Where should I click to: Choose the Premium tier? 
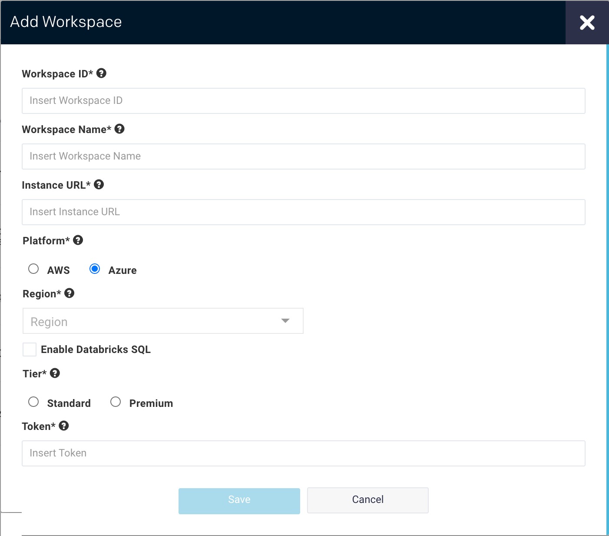[116, 402]
